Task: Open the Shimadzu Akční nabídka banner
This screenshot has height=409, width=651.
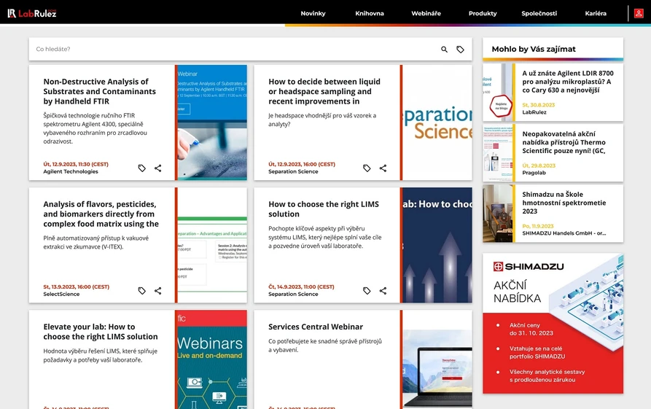Action: pos(553,323)
